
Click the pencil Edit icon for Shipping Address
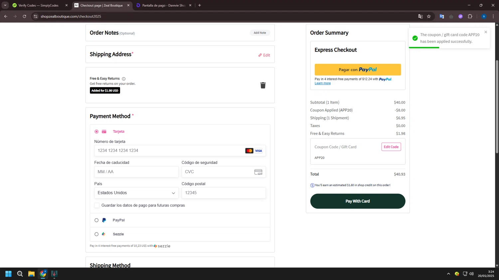point(260,55)
